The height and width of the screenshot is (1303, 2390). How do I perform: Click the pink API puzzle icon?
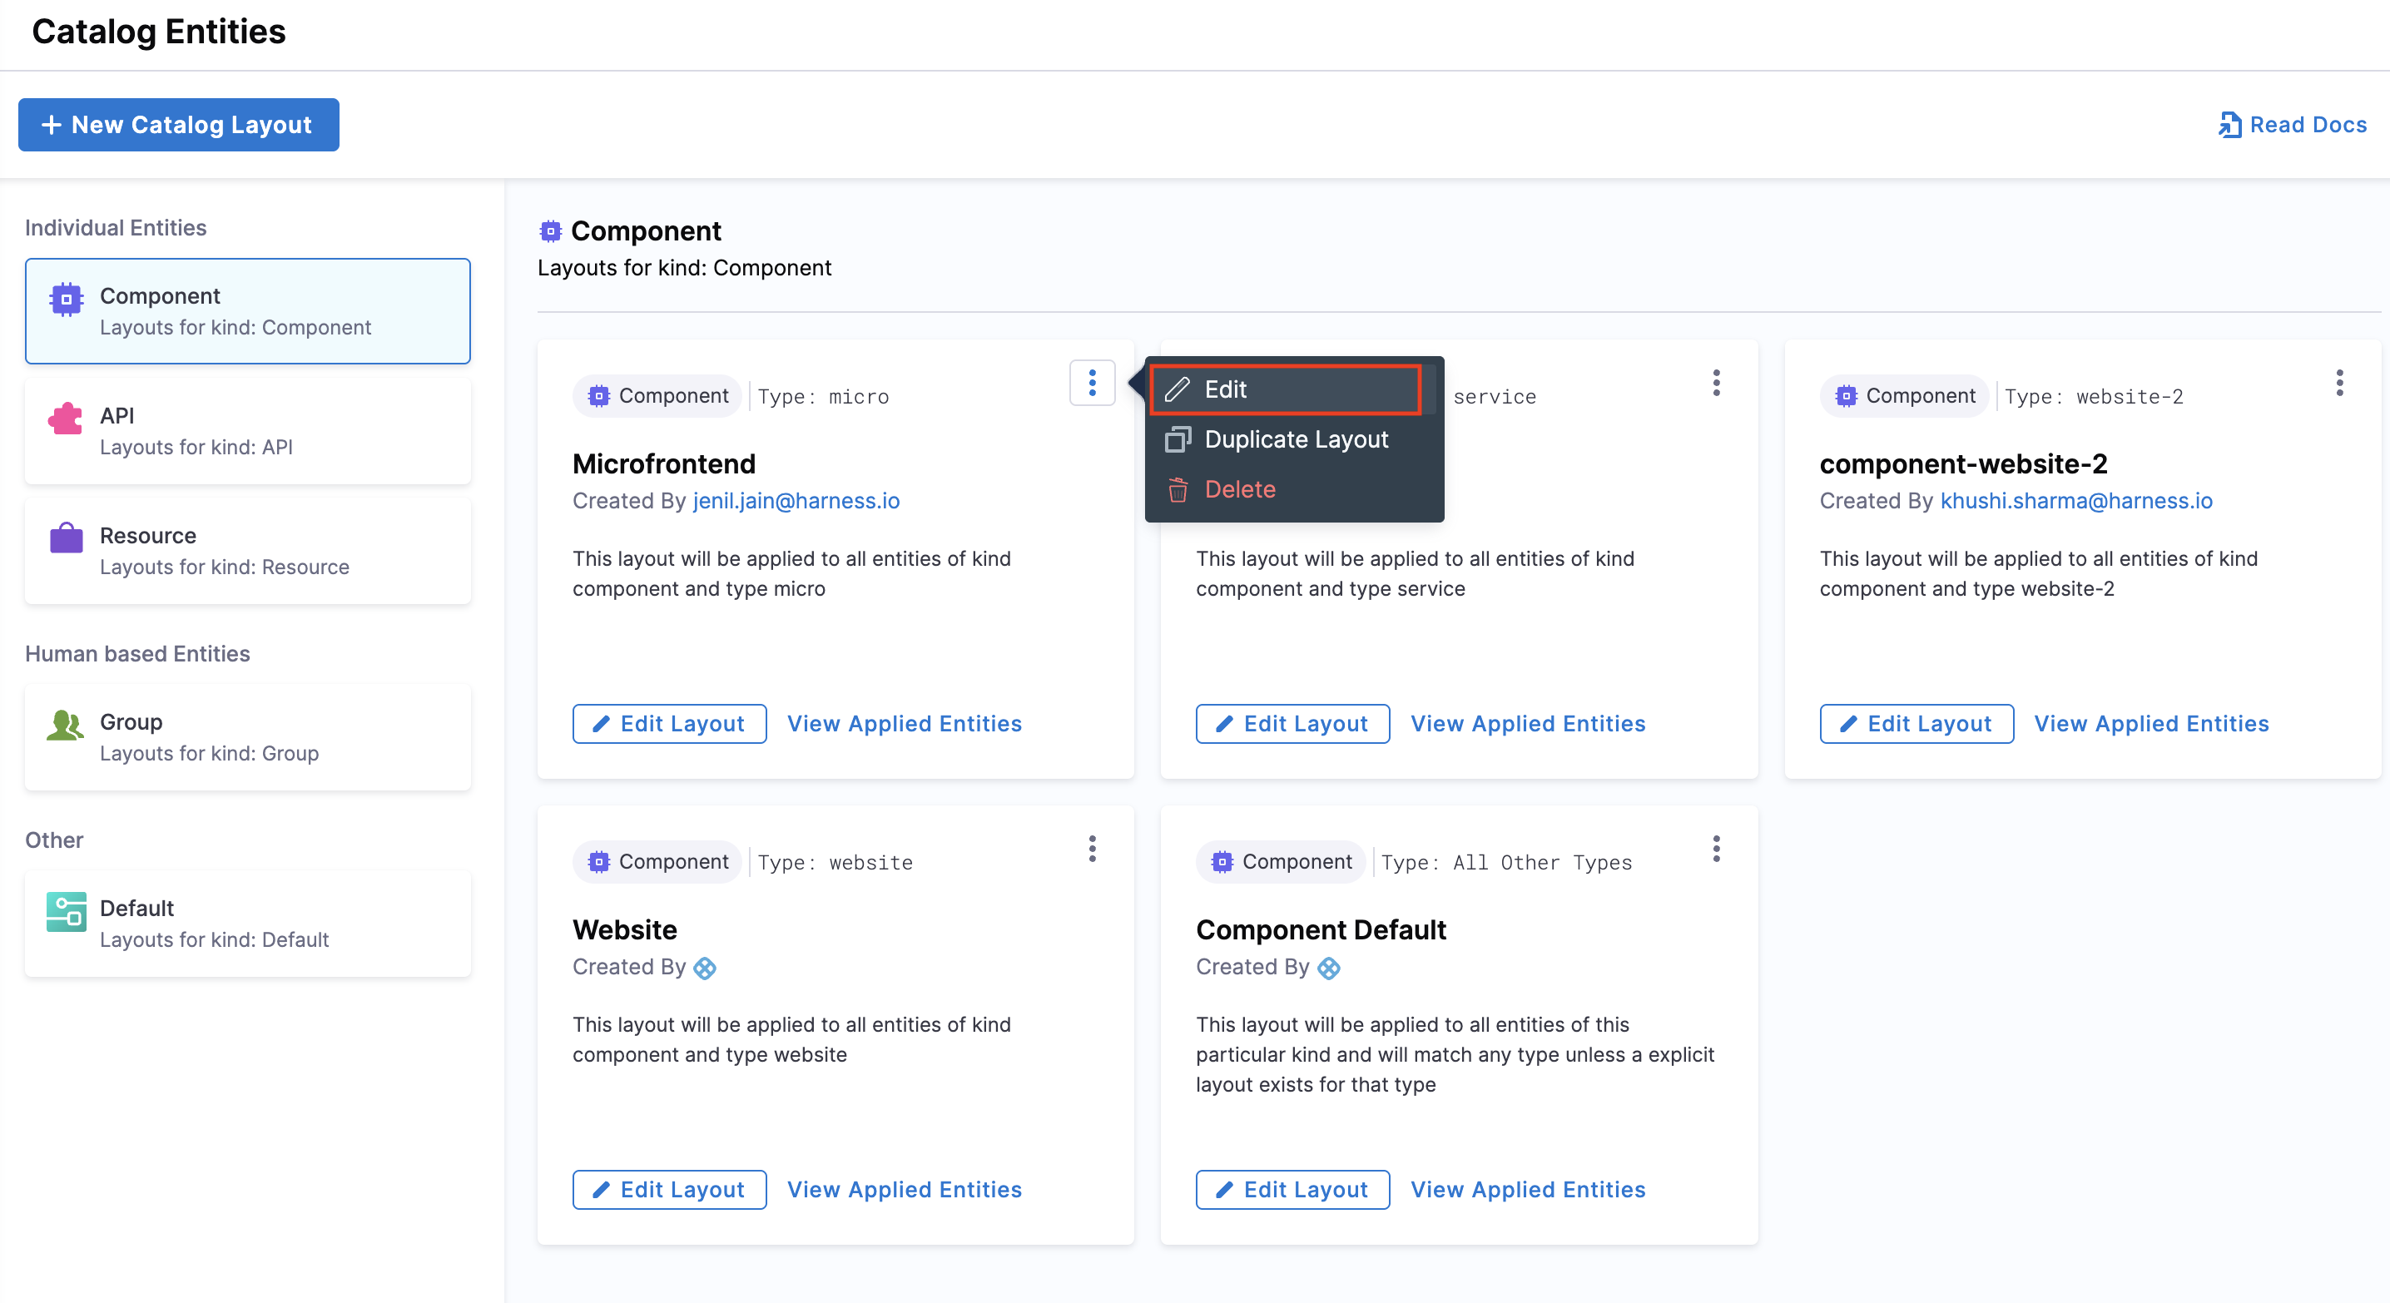[66, 419]
